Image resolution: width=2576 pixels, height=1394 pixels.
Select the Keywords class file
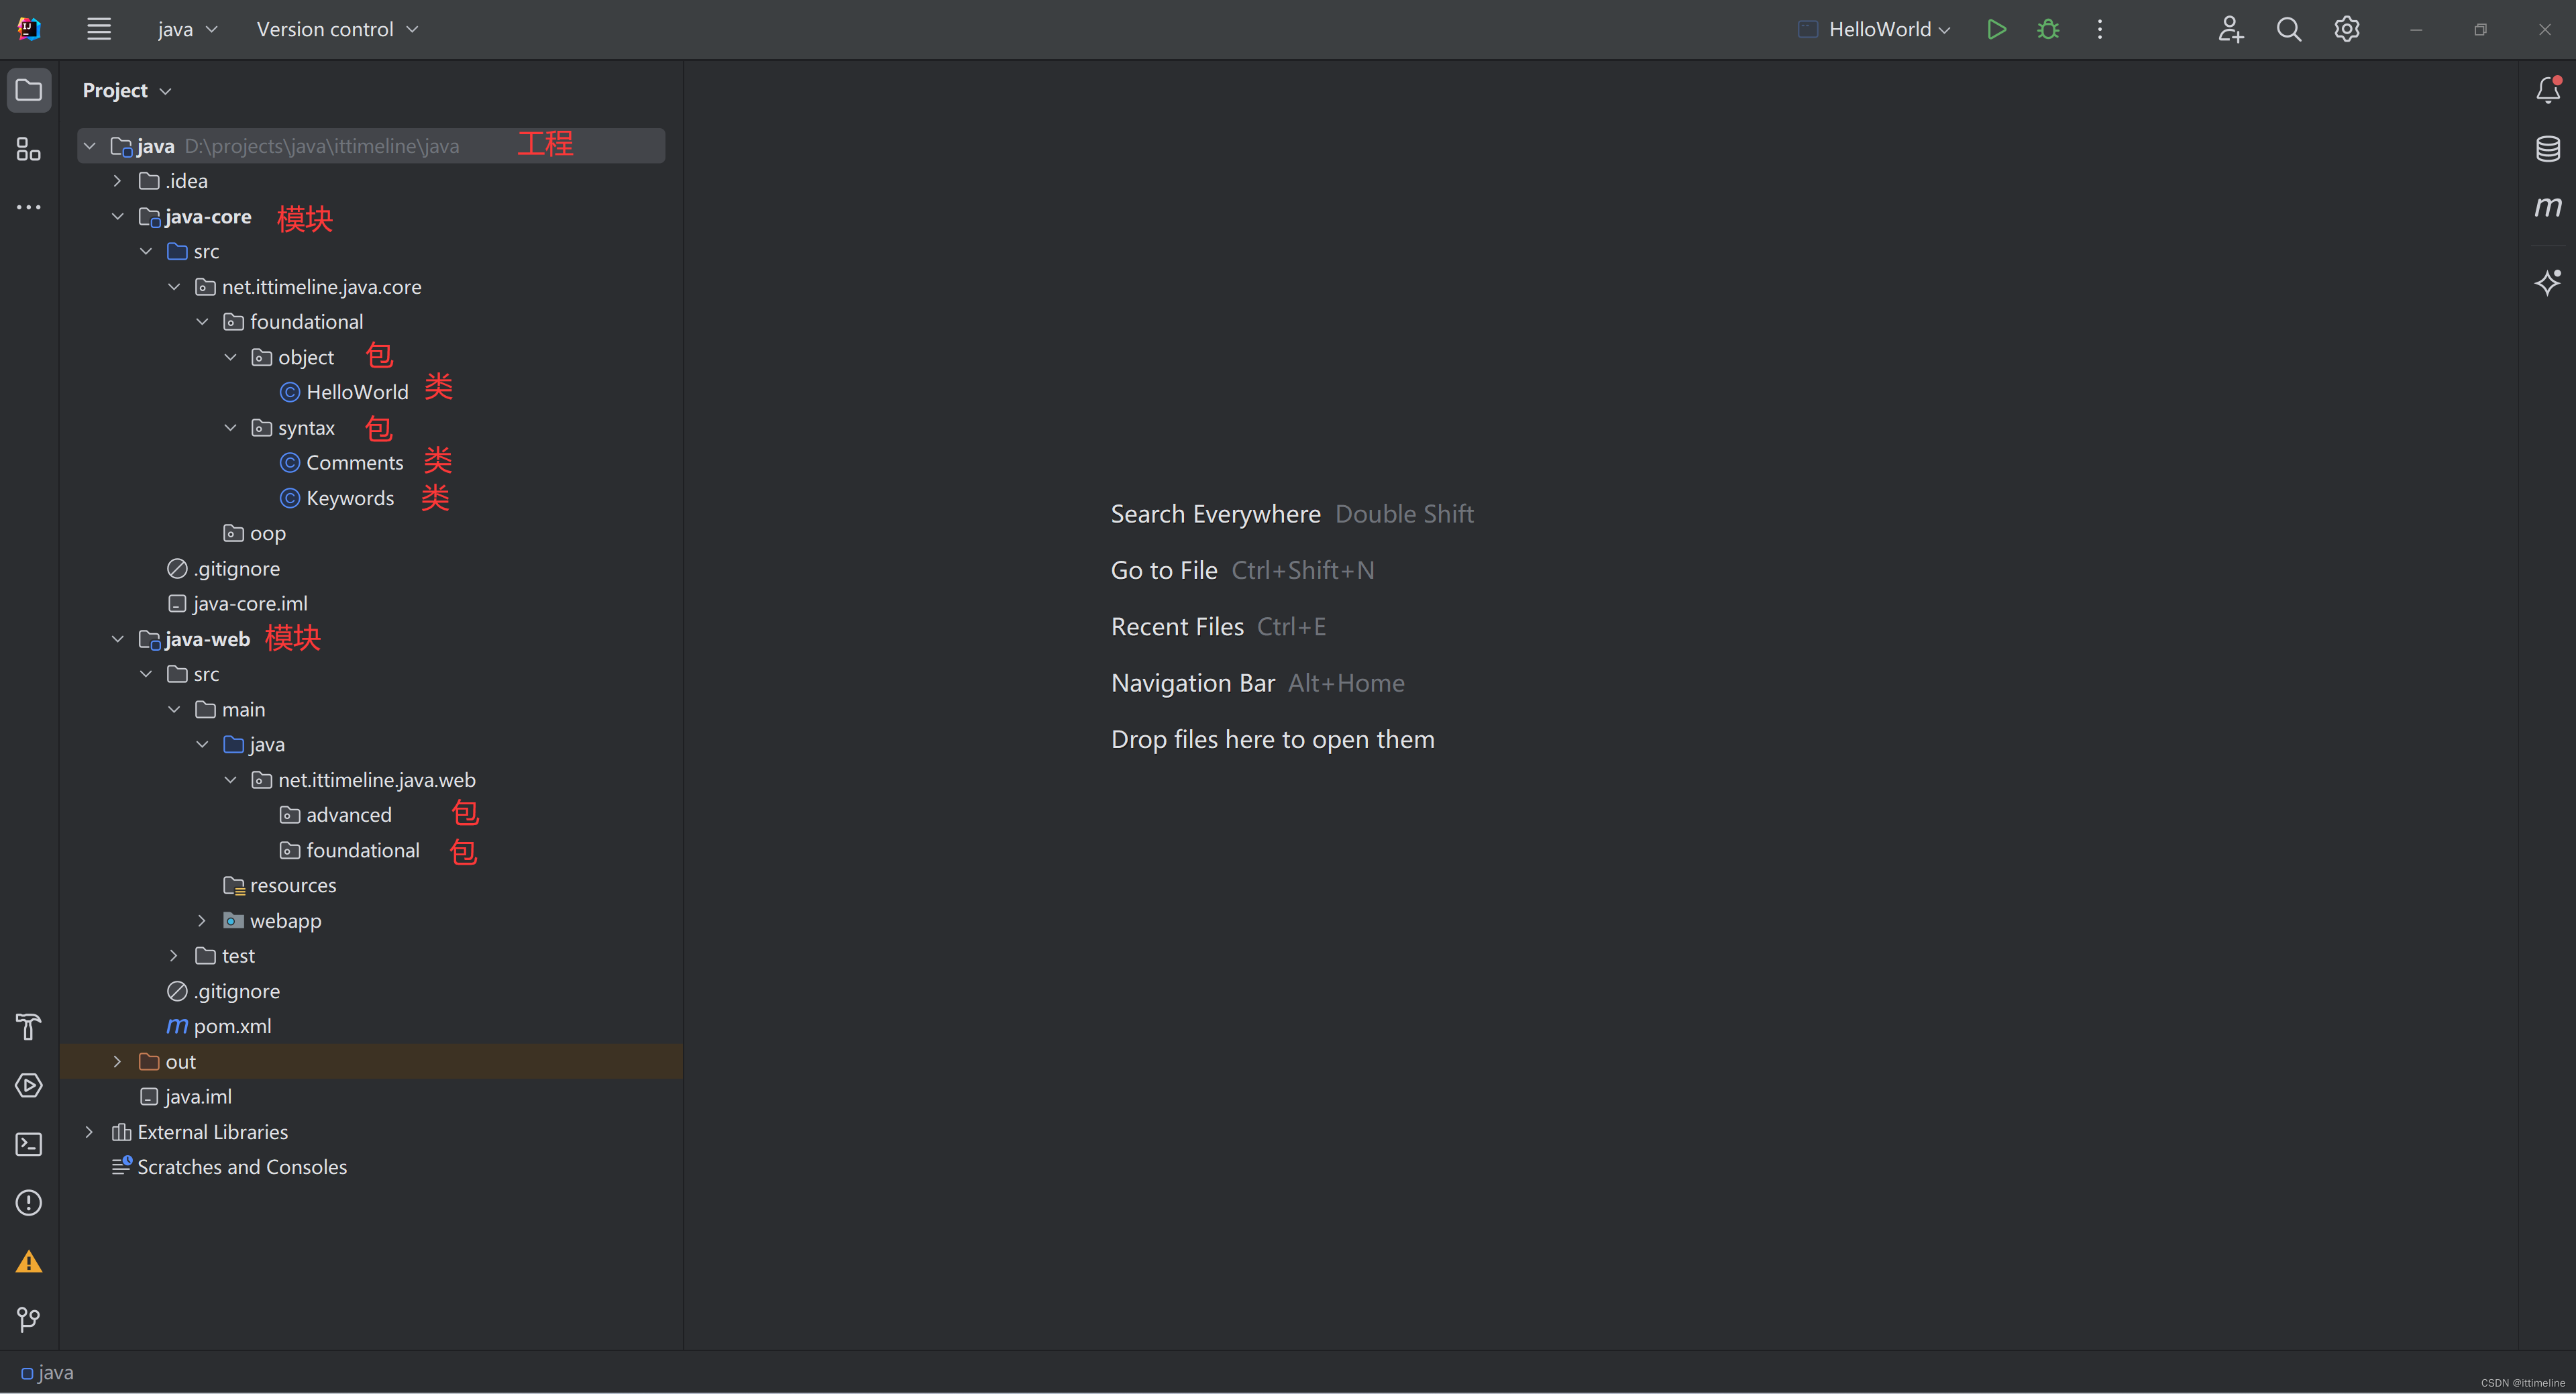pos(337,498)
